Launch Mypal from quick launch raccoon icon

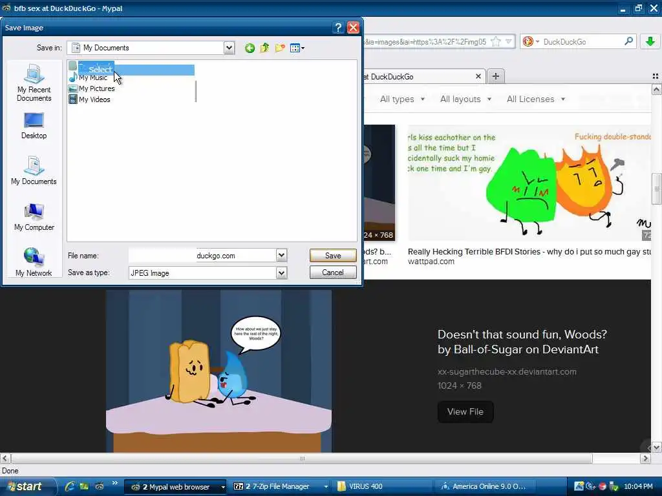point(99,486)
